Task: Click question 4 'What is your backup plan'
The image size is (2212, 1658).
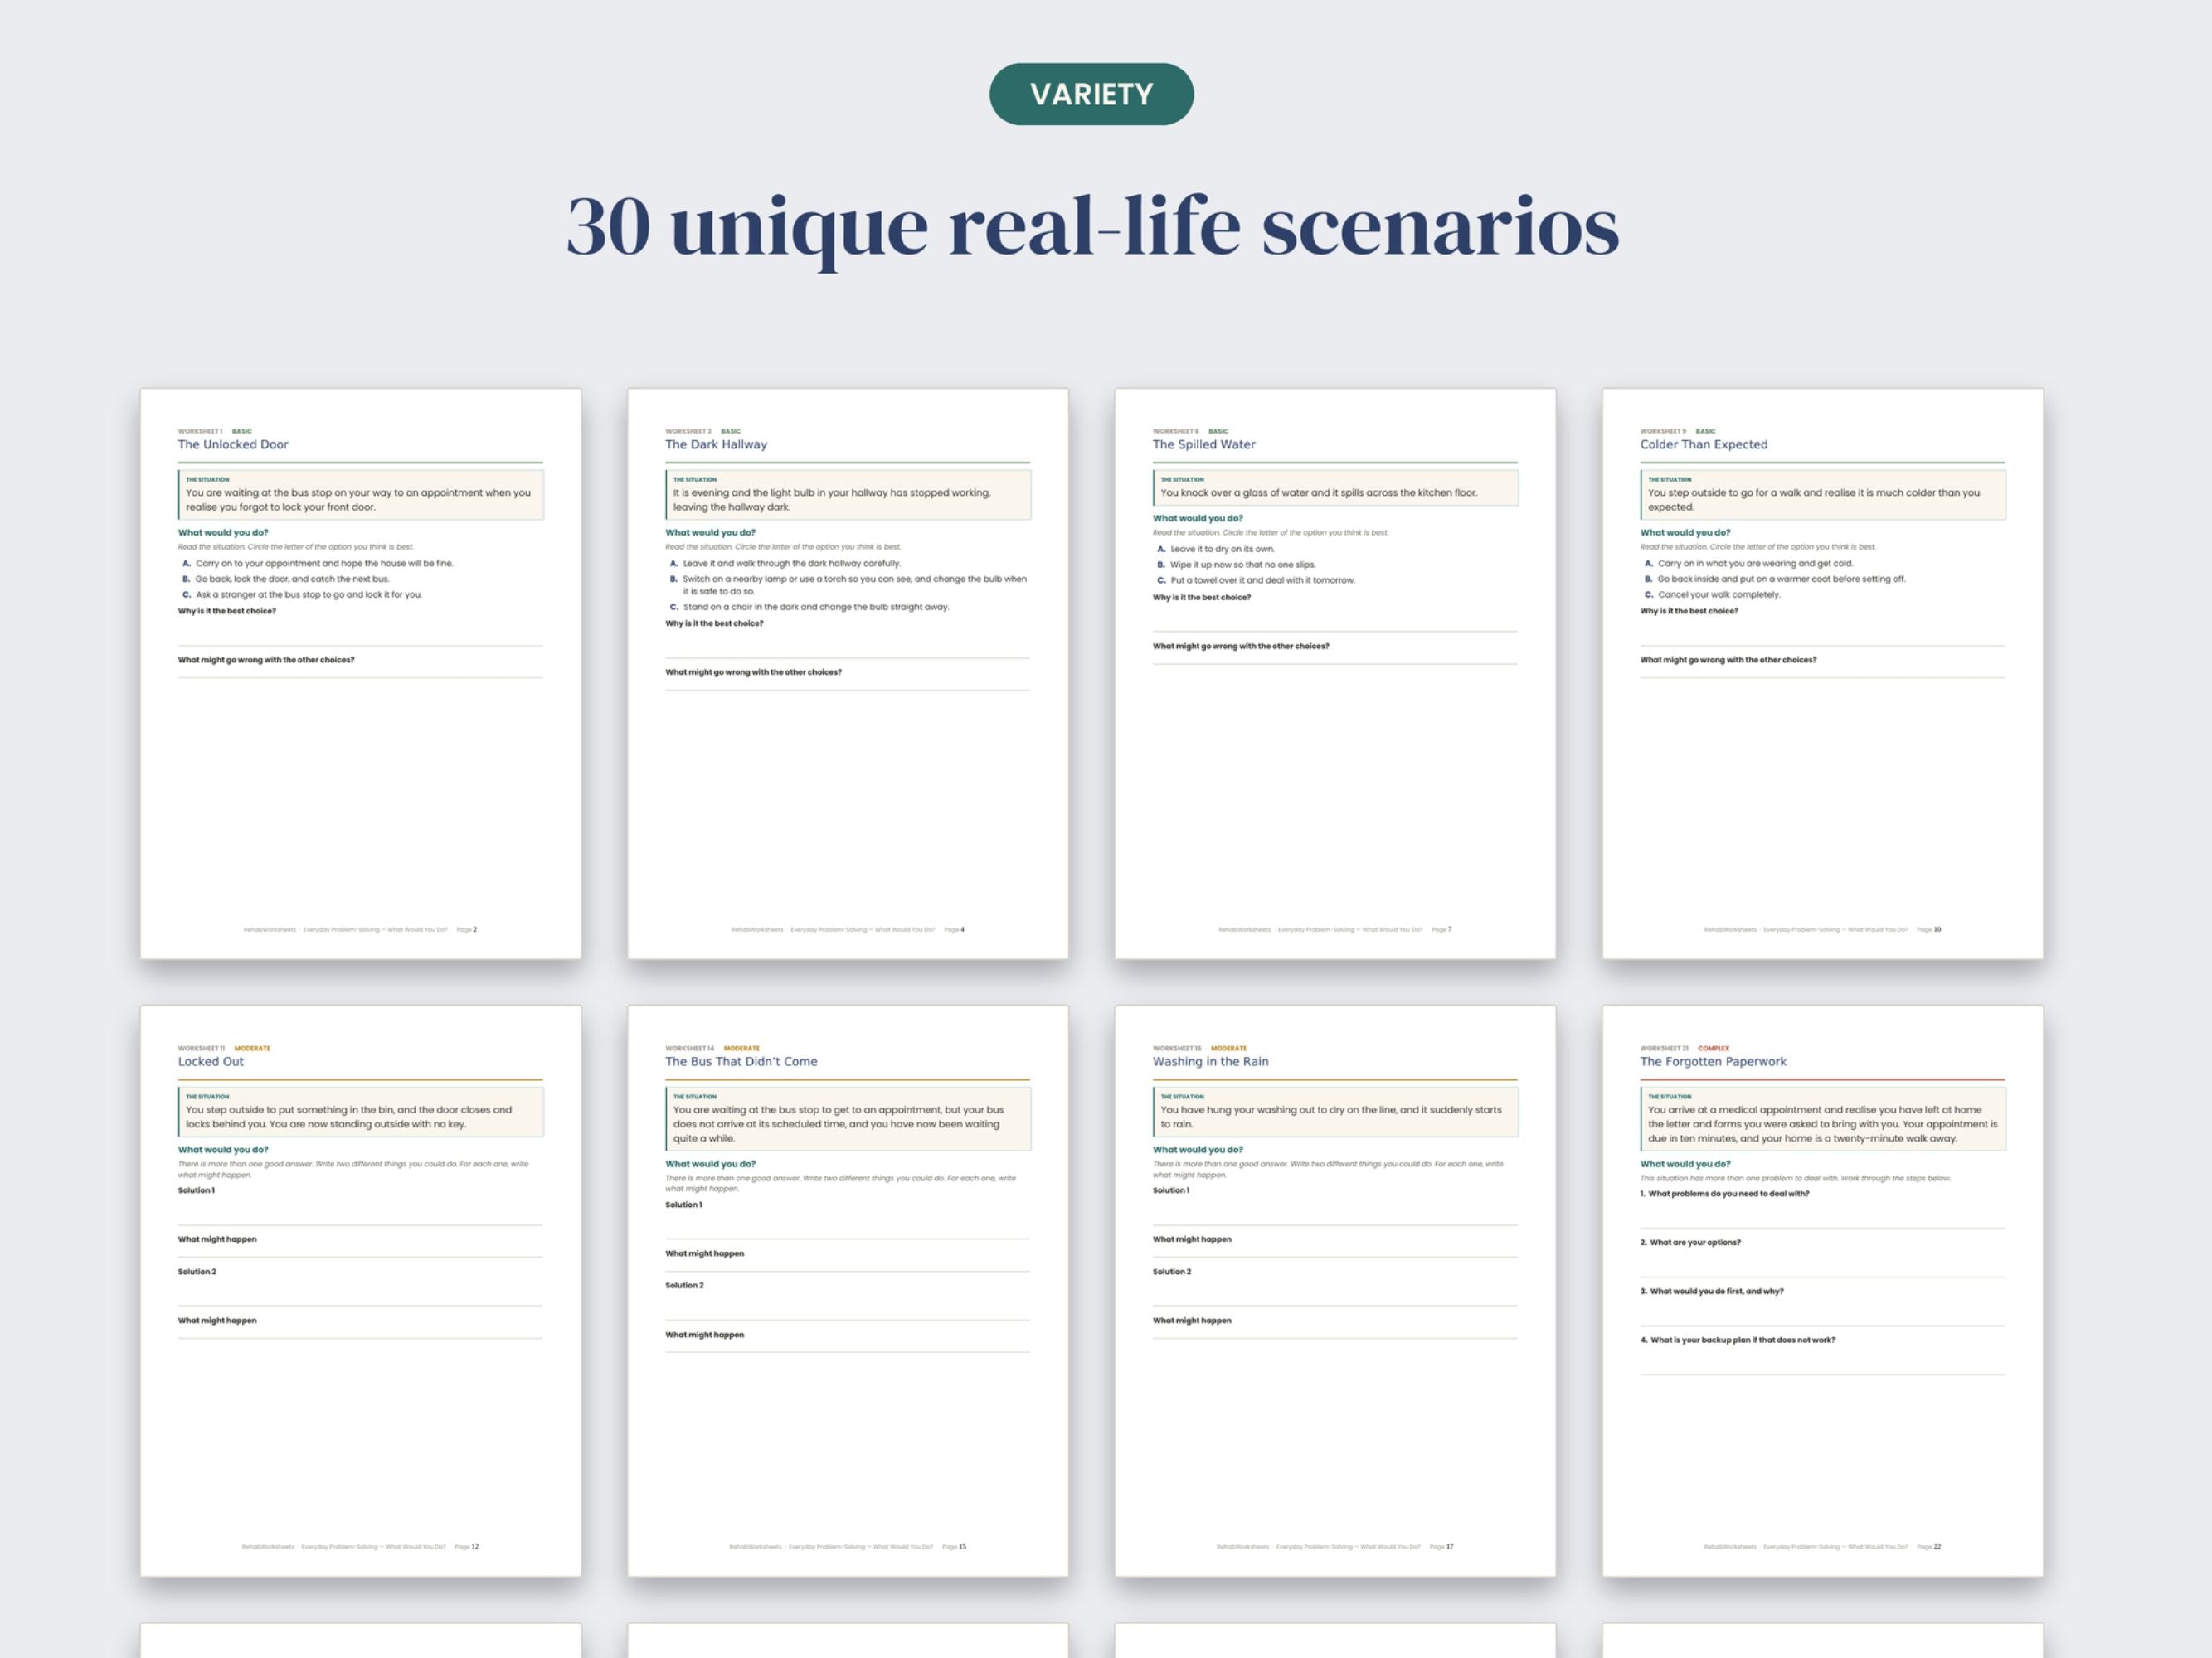Action: point(1737,1340)
